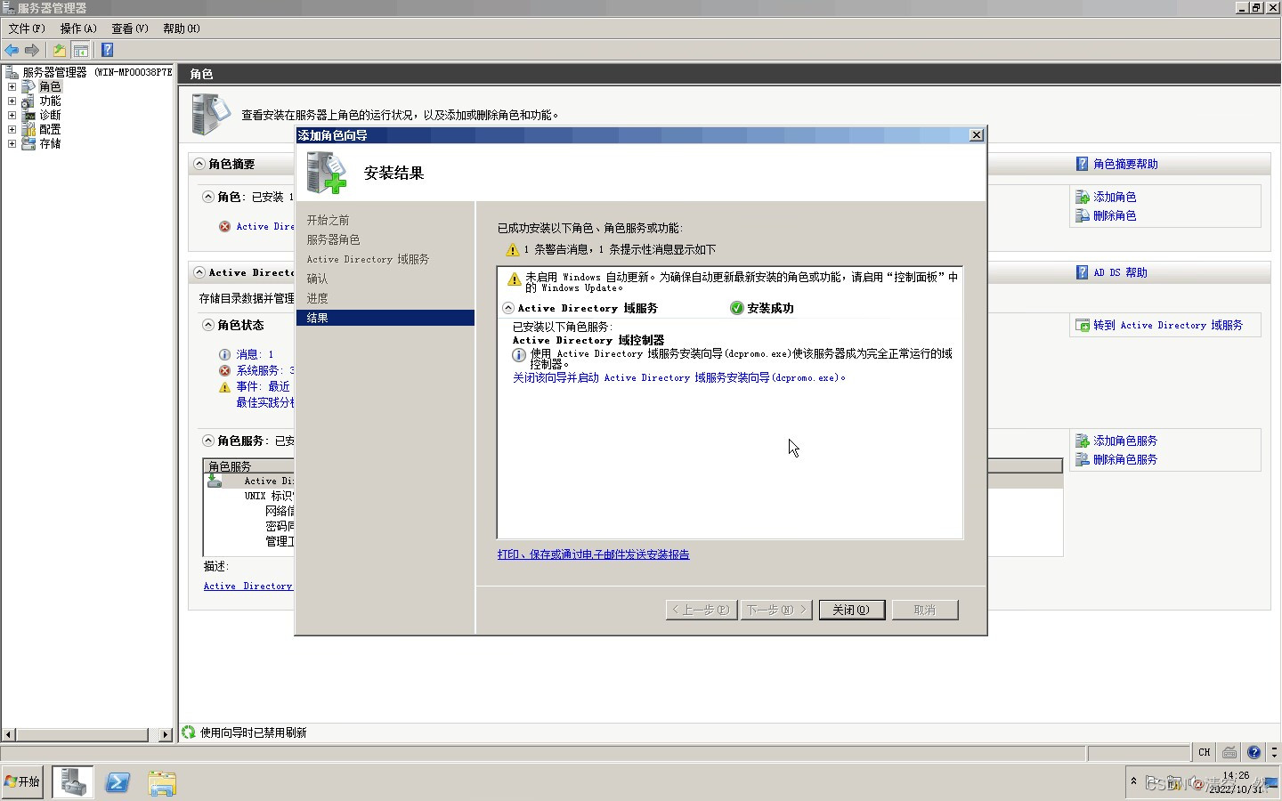Click the 添加角色 link
The width and height of the screenshot is (1282, 801).
coord(1115,197)
